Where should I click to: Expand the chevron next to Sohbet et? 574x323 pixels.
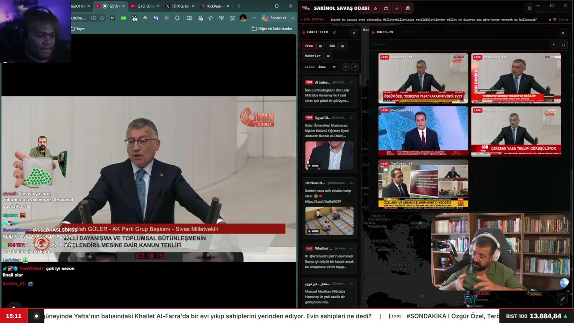[x=293, y=18]
